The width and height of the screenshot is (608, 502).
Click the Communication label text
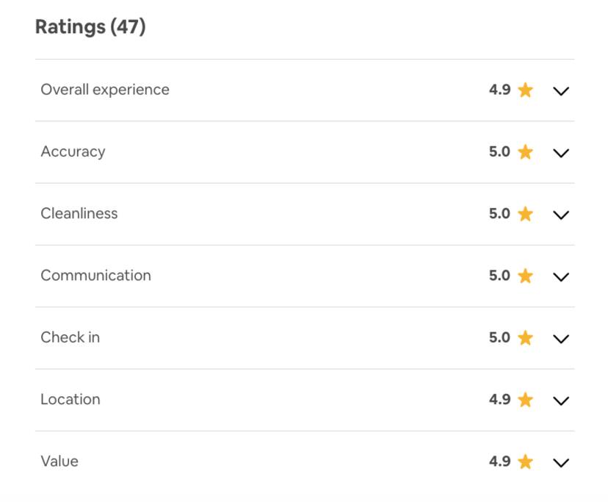[x=95, y=276]
